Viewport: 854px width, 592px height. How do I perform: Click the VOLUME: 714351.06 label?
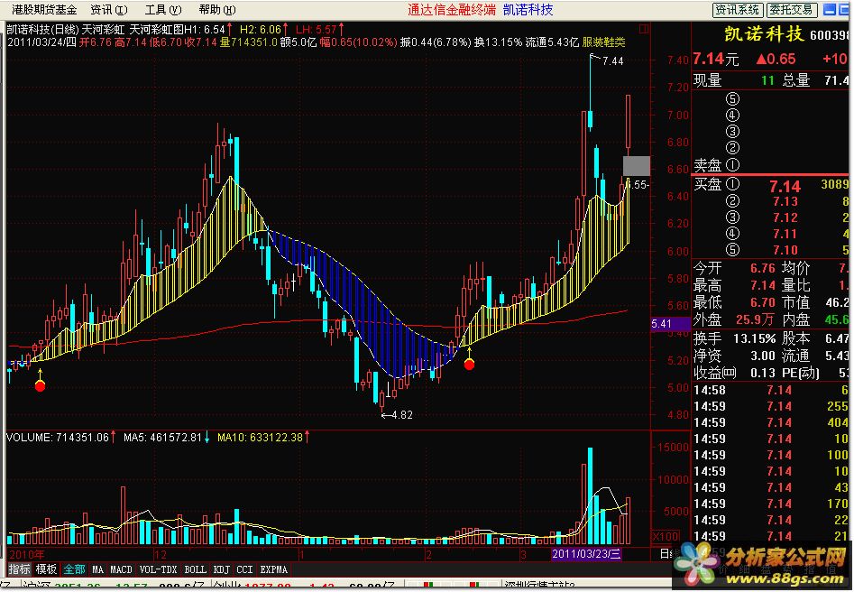(58, 437)
